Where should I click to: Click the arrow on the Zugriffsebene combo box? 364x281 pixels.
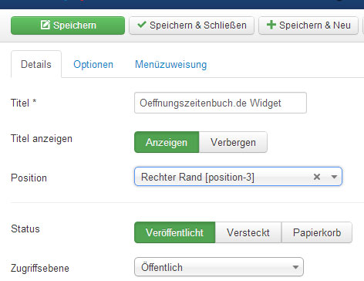(x=295, y=267)
